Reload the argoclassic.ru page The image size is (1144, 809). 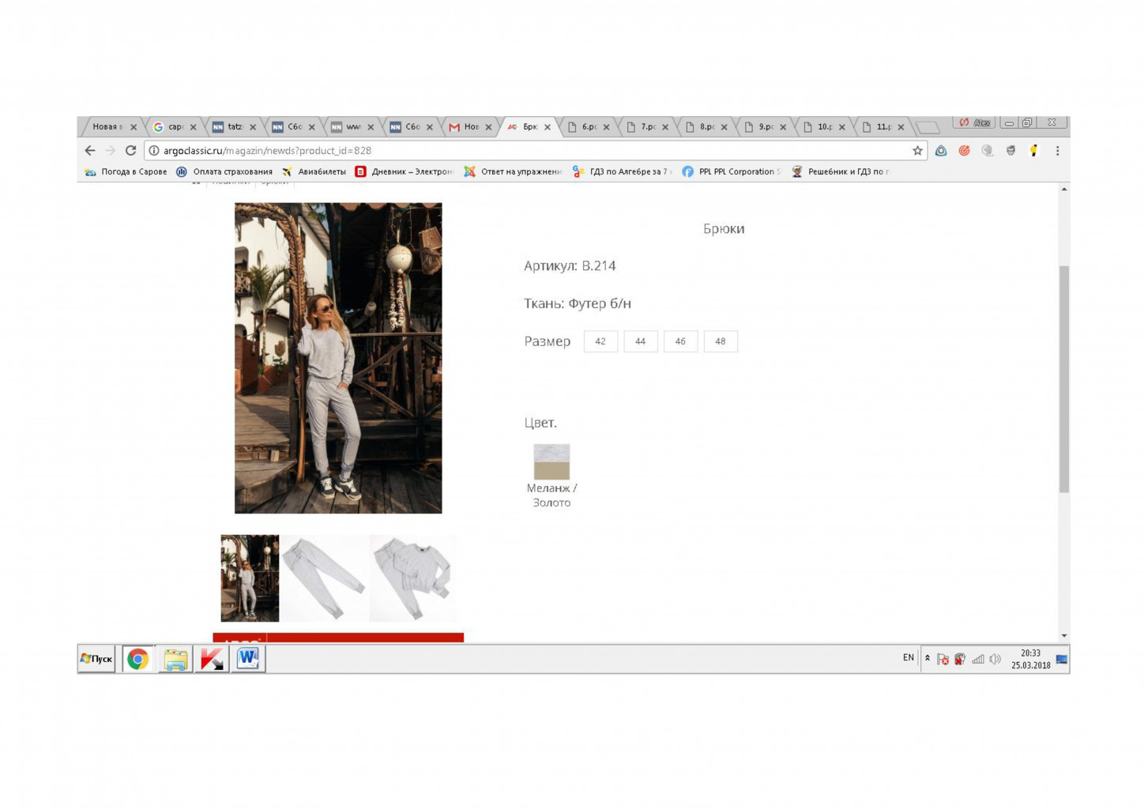pos(131,150)
